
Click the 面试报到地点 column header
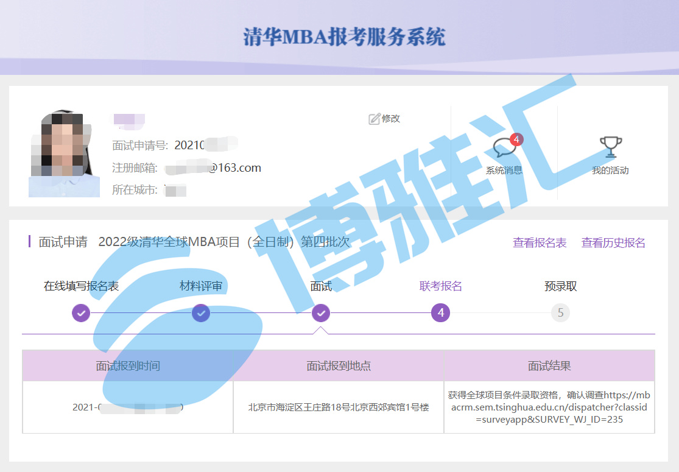tap(339, 366)
